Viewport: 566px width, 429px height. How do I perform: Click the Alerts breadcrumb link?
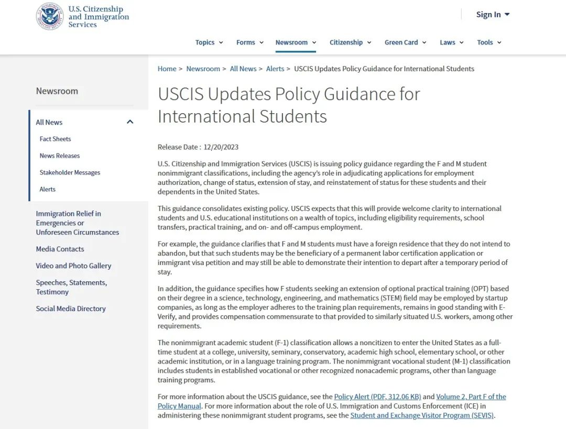tap(275, 69)
